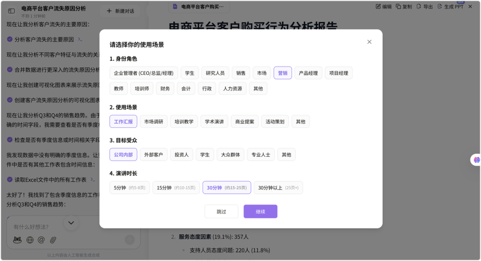Open the @ mention picker
Screen dimensions: 481x261
41,240
